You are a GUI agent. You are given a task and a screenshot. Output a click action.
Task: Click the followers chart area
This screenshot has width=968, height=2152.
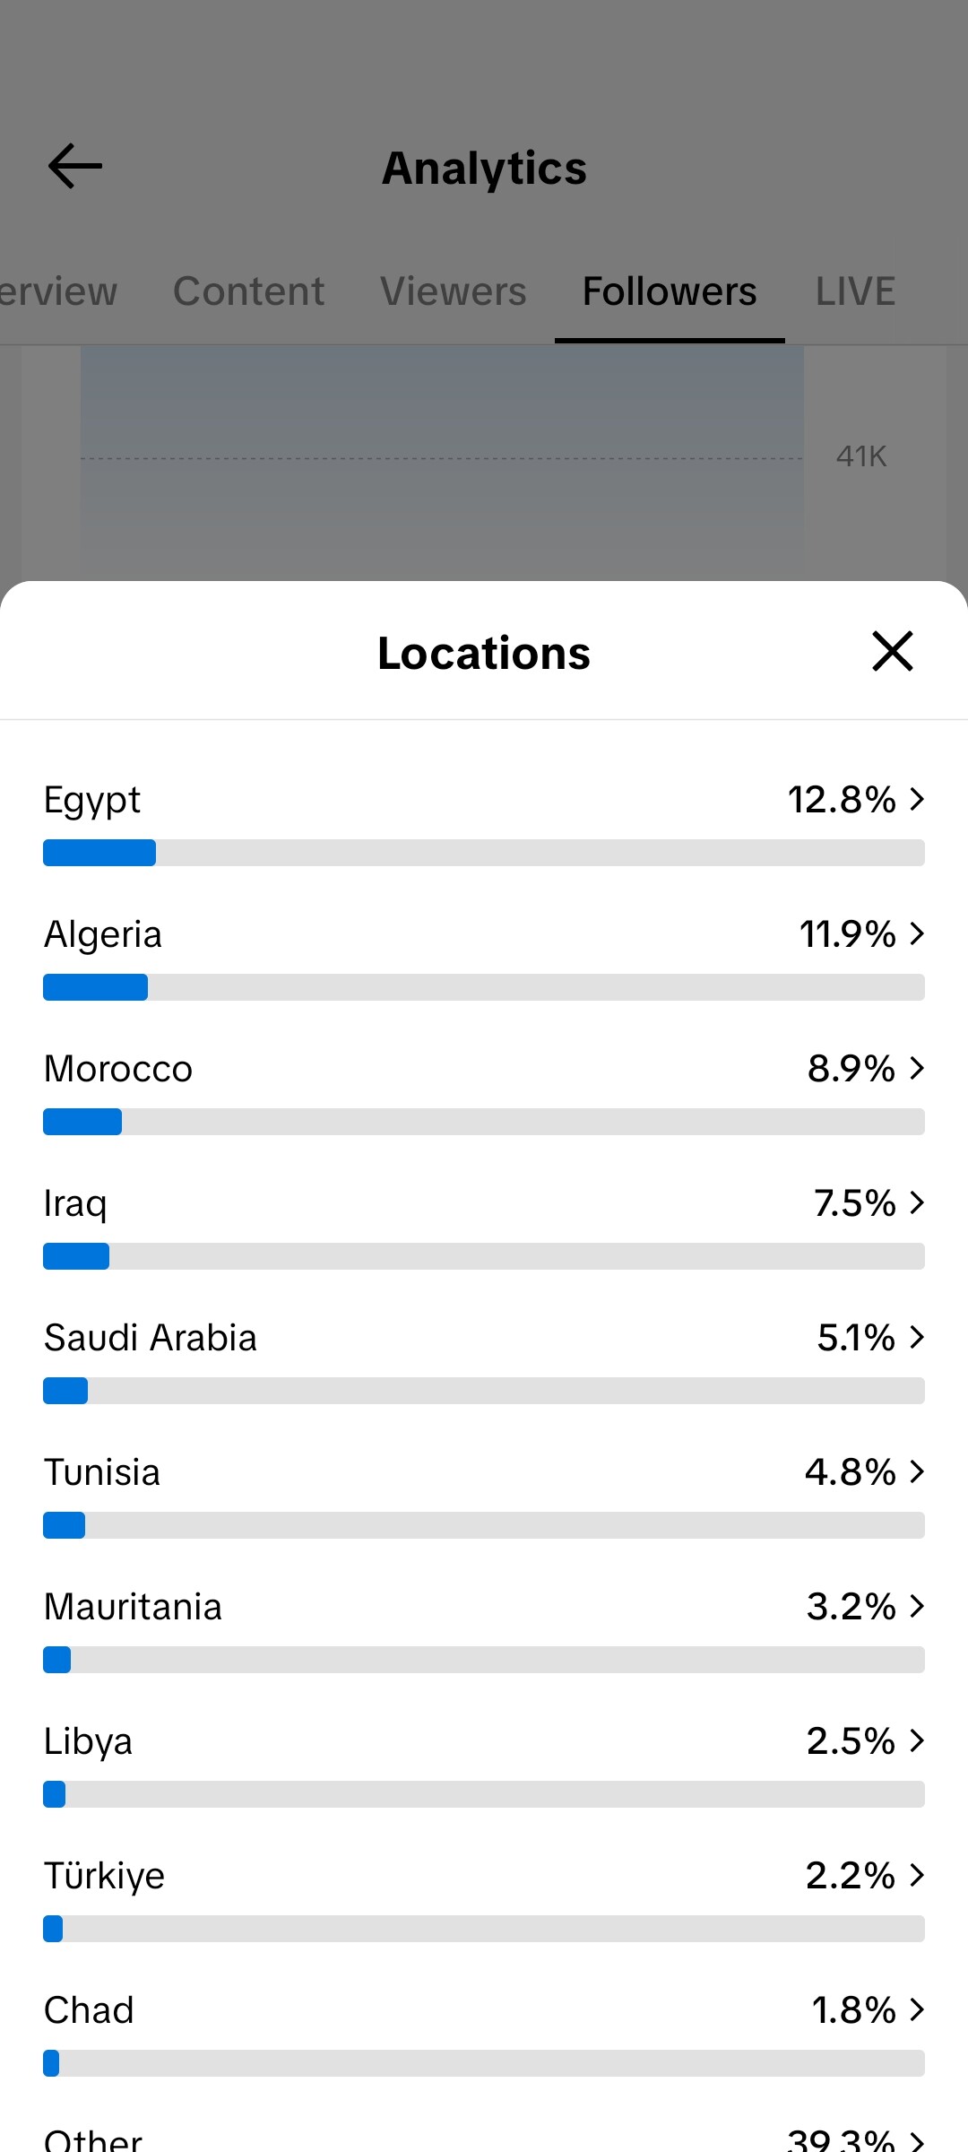[x=442, y=457]
